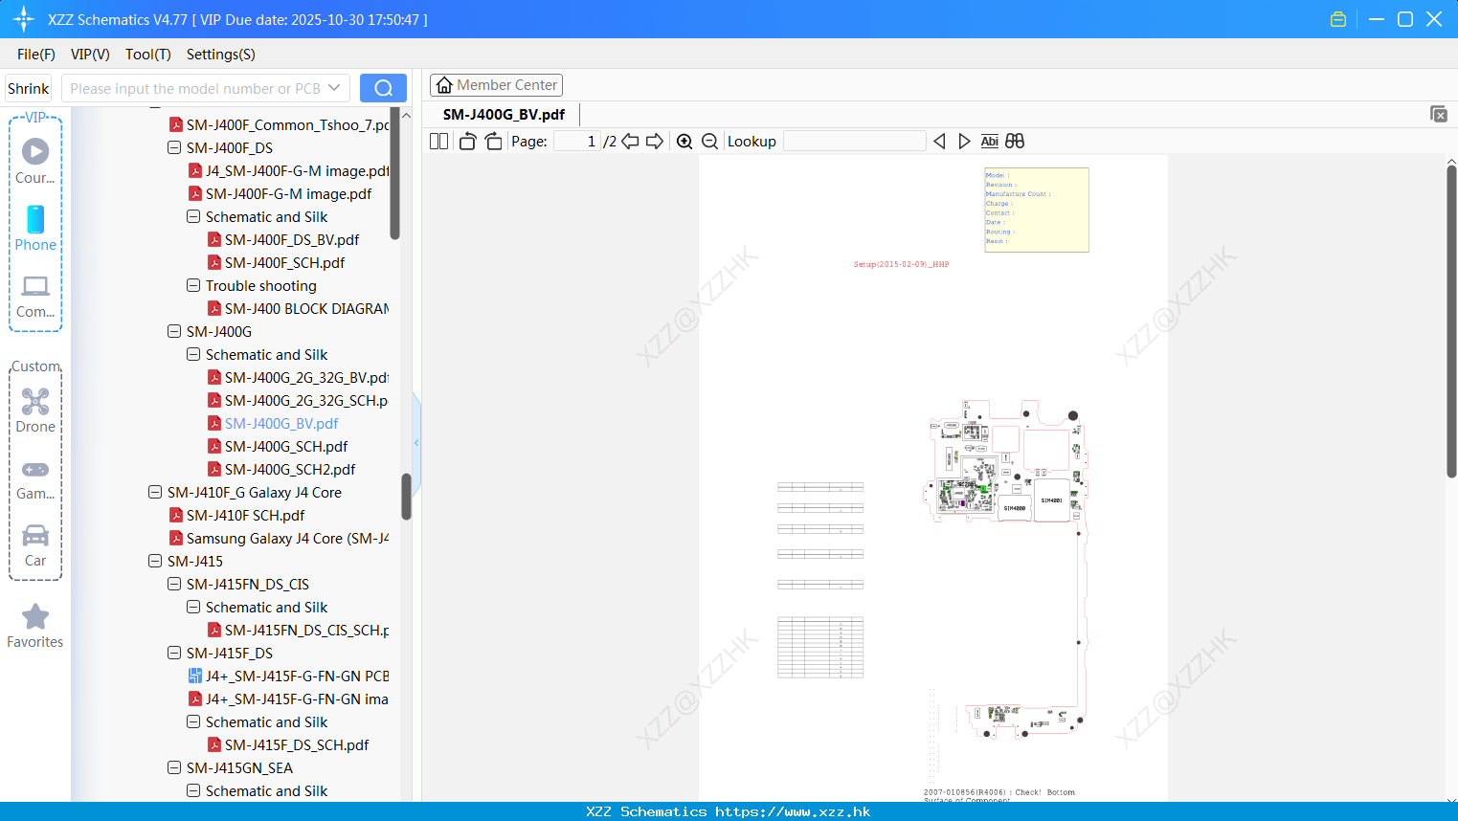The width and height of the screenshot is (1458, 821).
Task: Collapse the SM-J415FN_DS_CIS folder
Action: coord(174,584)
